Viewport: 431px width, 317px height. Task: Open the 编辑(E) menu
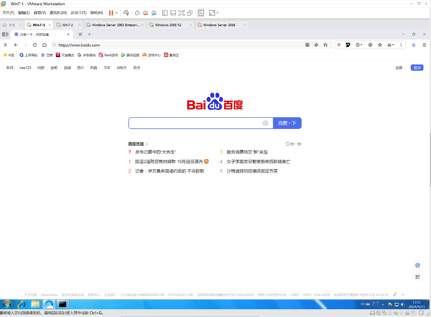[x=24, y=13]
